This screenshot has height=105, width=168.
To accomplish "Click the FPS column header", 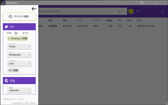I will pyautogui.click(x=119, y=20).
